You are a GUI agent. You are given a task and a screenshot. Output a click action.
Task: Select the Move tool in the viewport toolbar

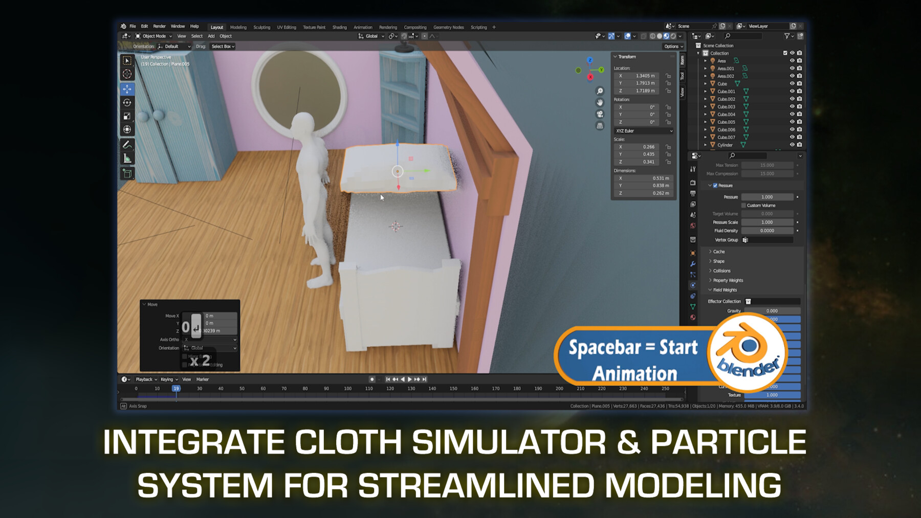(x=126, y=88)
